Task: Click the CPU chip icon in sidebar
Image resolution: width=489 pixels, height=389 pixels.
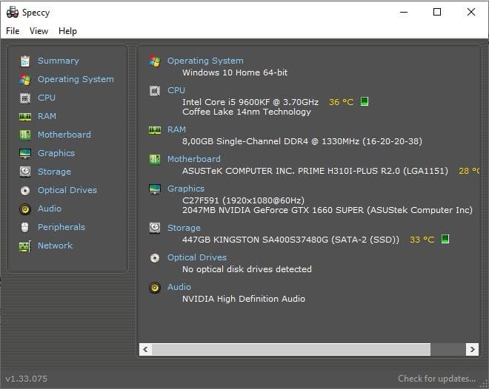Action: click(x=25, y=98)
